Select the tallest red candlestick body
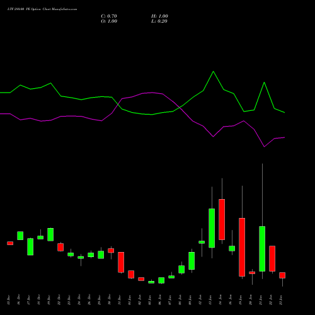This screenshot has height=315, width=315. pyautogui.click(x=242, y=247)
